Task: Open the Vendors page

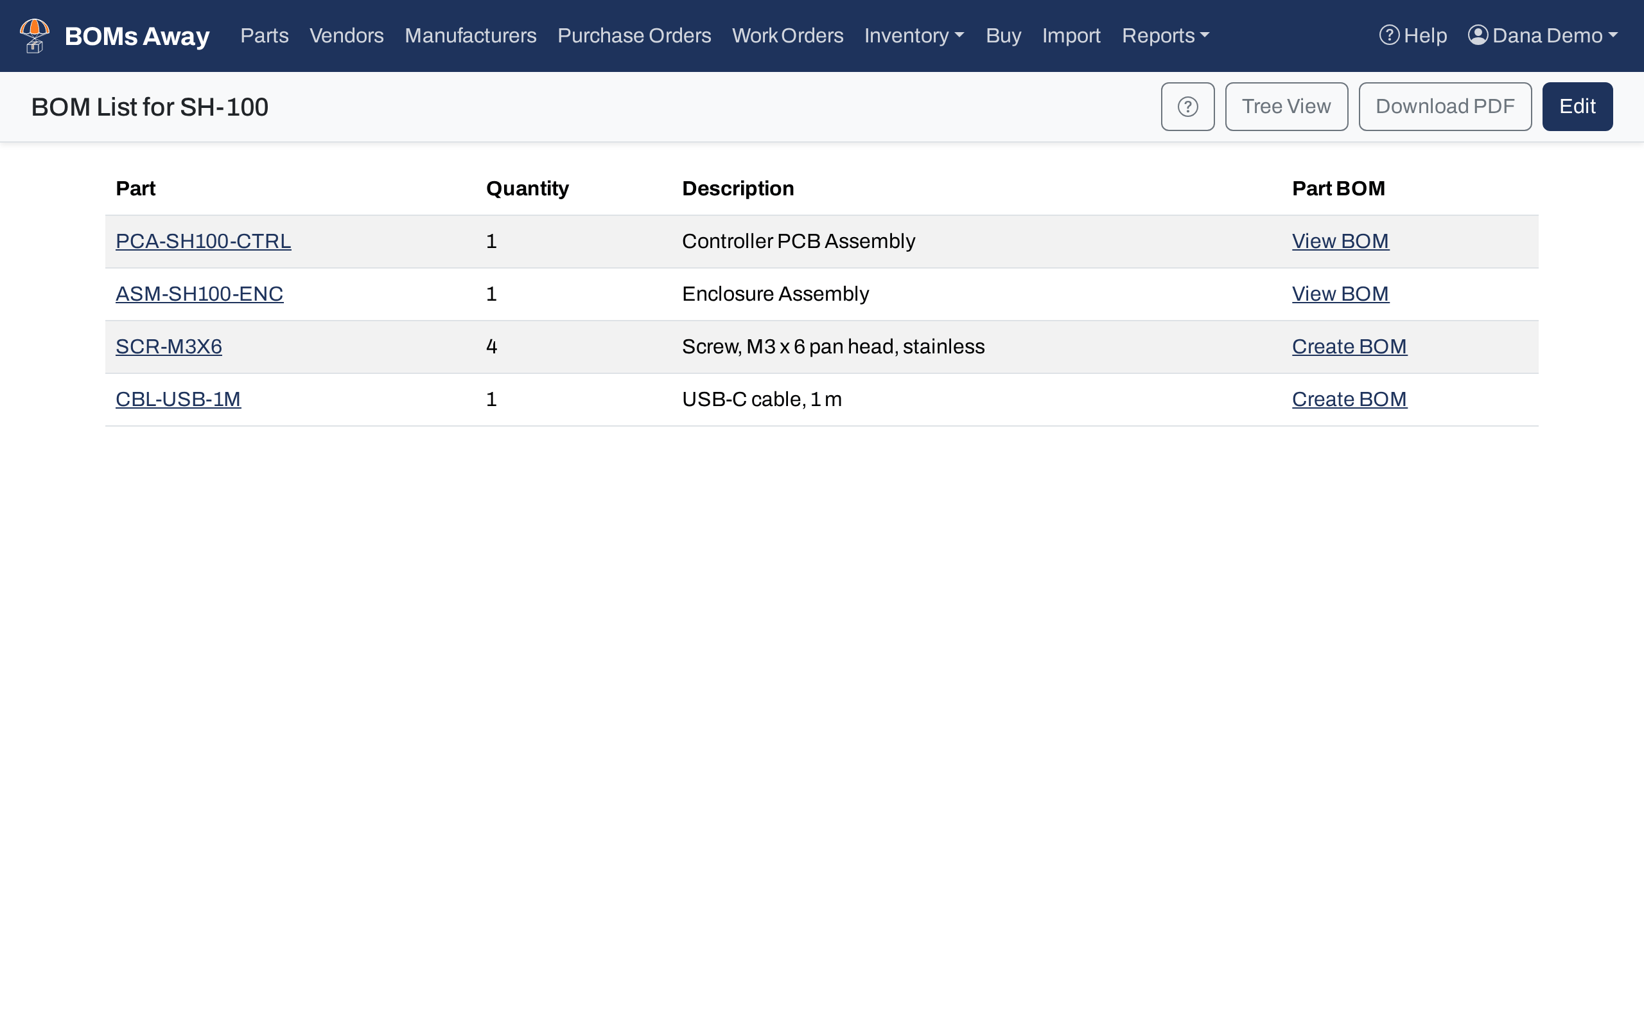Action: coord(347,35)
